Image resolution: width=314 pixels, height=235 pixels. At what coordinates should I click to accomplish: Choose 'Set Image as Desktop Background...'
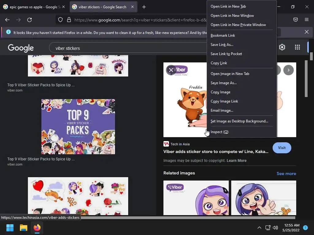point(242,121)
